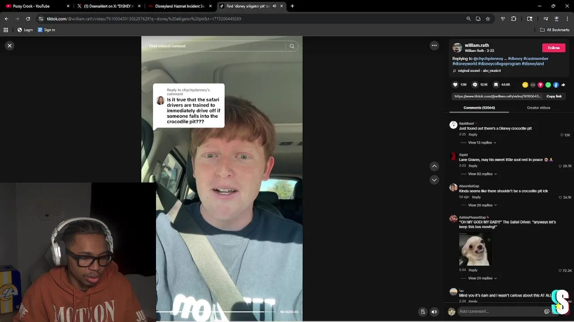Switch to Disneyland Hazmat Incident tab

[179, 6]
